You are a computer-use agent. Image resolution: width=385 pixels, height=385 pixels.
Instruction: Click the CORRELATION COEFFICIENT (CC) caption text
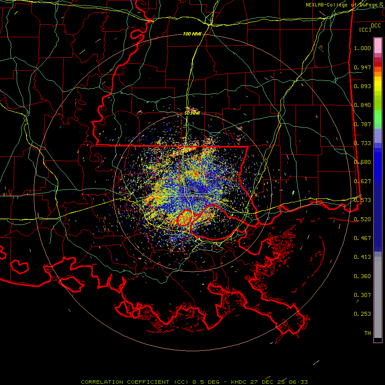point(135,382)
